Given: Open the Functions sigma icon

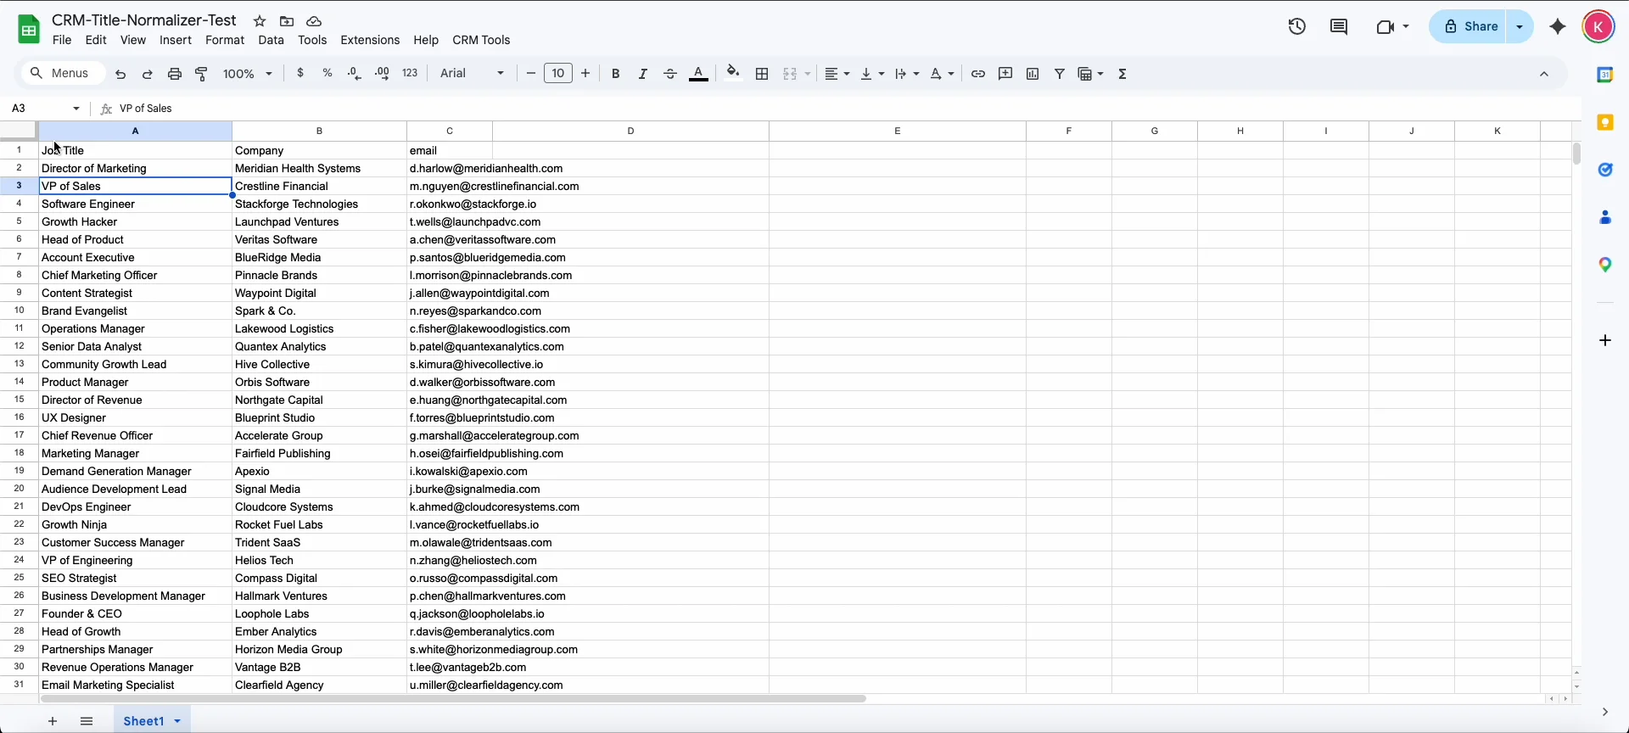Looking at the screenshot, I should [1123, 74].
